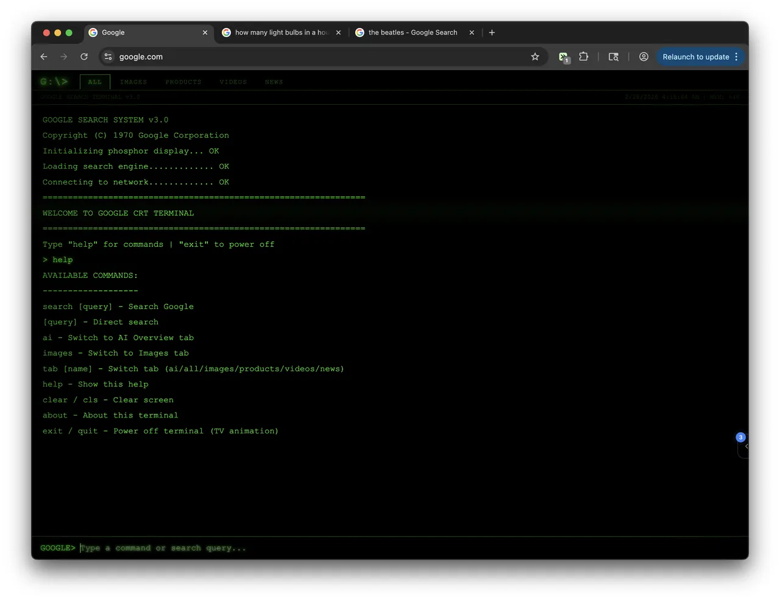Expand the side panel handle with badge 3
The width and height of the screenshot is (780, 601).
[x=743, y=446]
